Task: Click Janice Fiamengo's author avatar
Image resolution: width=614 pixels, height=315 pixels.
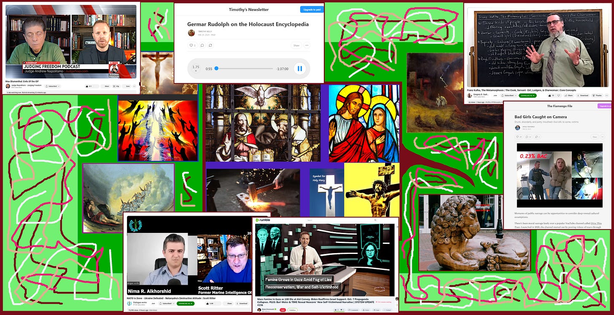Action: pyautogui.click(x=517, y=128)
